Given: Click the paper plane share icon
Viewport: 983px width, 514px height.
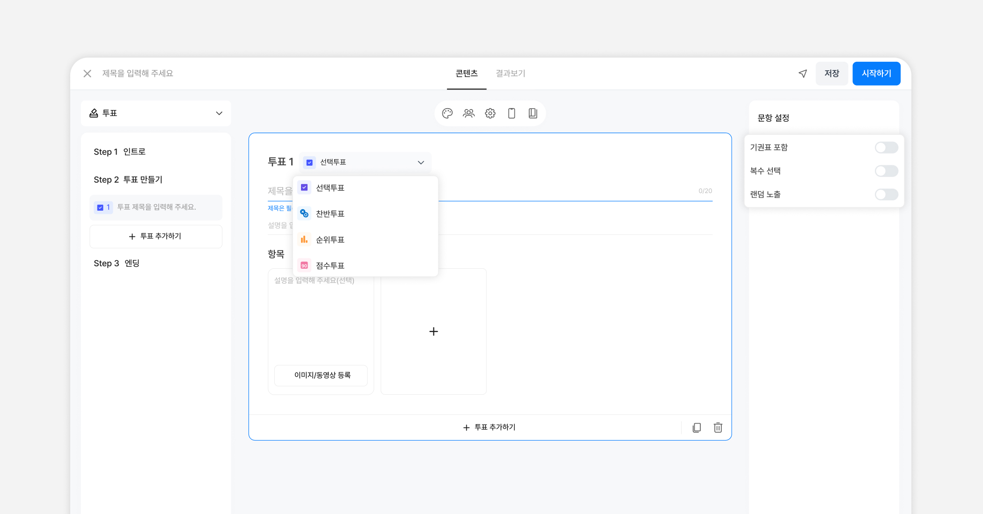Looking at the screenshot, I should (803, 73).
